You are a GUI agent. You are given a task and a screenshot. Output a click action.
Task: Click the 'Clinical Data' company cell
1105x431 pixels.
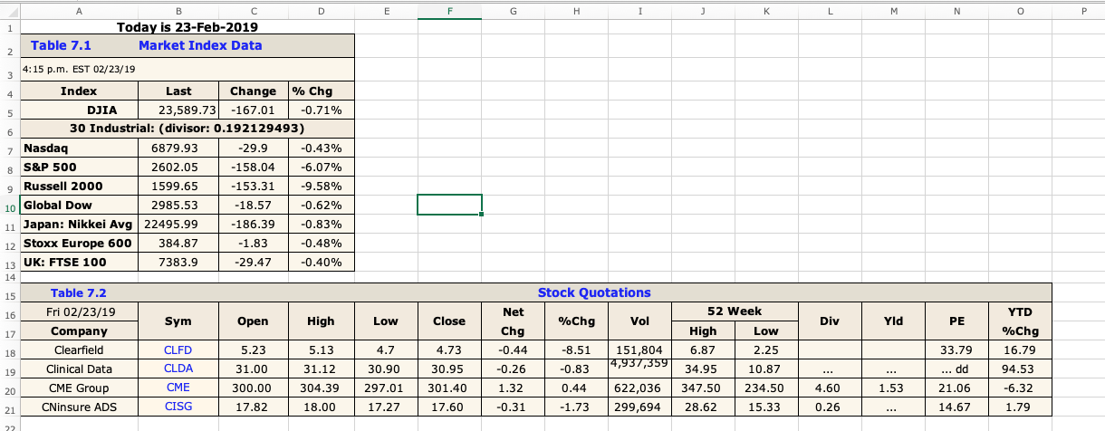pos(79,369)
